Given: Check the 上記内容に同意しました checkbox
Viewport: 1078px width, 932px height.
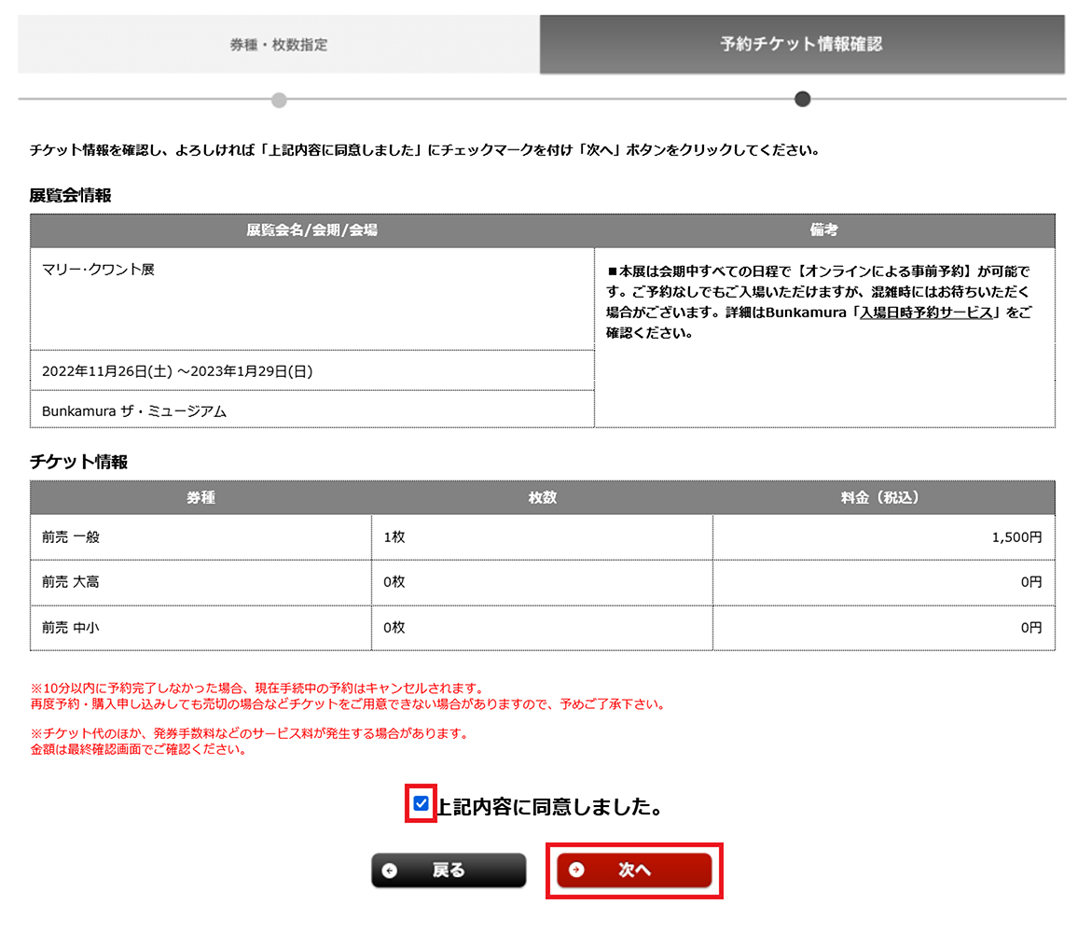Looking at the screenshot, I should tap(422, 803).
